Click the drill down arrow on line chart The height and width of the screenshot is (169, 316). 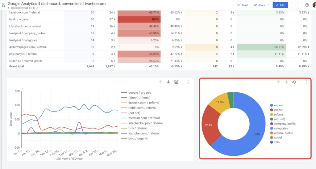point(168,82)
